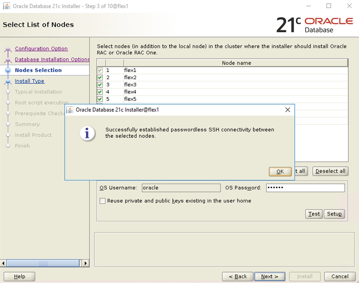Viewport: 359px width, 283px height.
Task: Click the installer window title bar Java icon
Action: (7, 6)
